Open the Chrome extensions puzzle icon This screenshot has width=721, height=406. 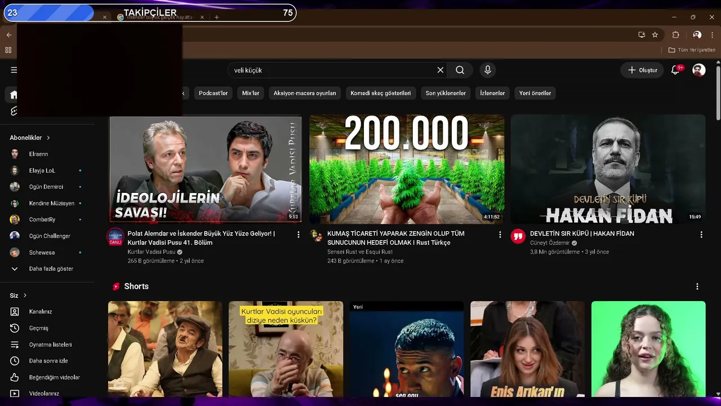pos(676,34)
